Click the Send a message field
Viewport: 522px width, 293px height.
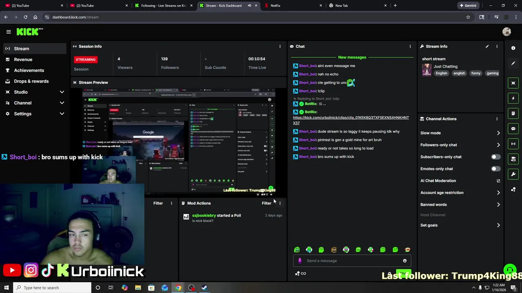pyautogui.click(x=352, y=261)
